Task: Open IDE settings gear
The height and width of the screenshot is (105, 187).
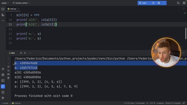Action: pyautogui.click(x=184, y=3)
